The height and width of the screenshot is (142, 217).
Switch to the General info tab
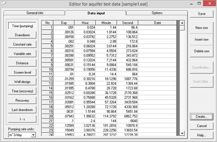coord(35,13)
